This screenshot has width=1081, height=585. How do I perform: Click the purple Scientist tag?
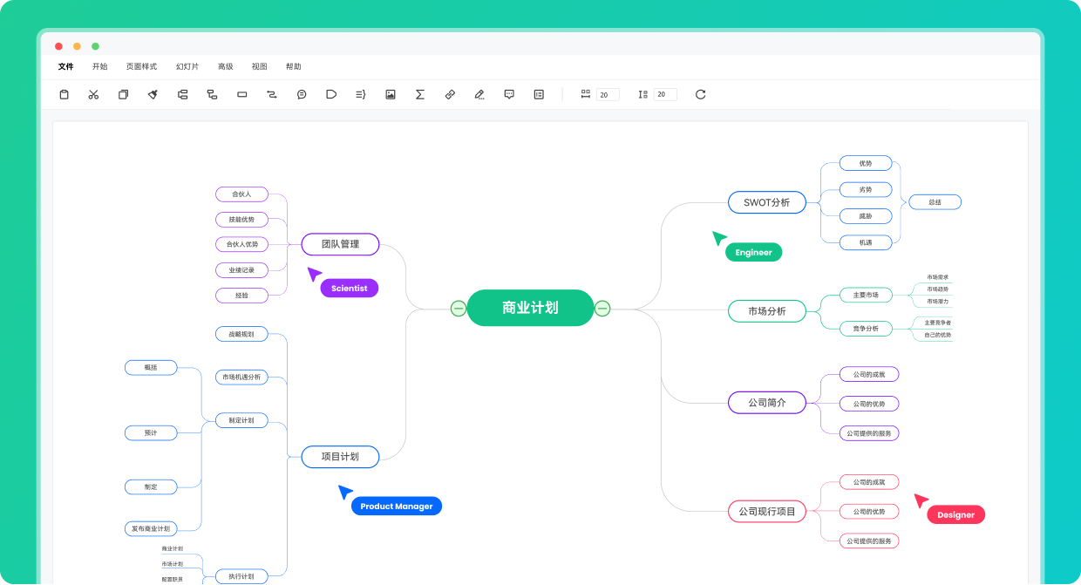(x=349, y=288)
